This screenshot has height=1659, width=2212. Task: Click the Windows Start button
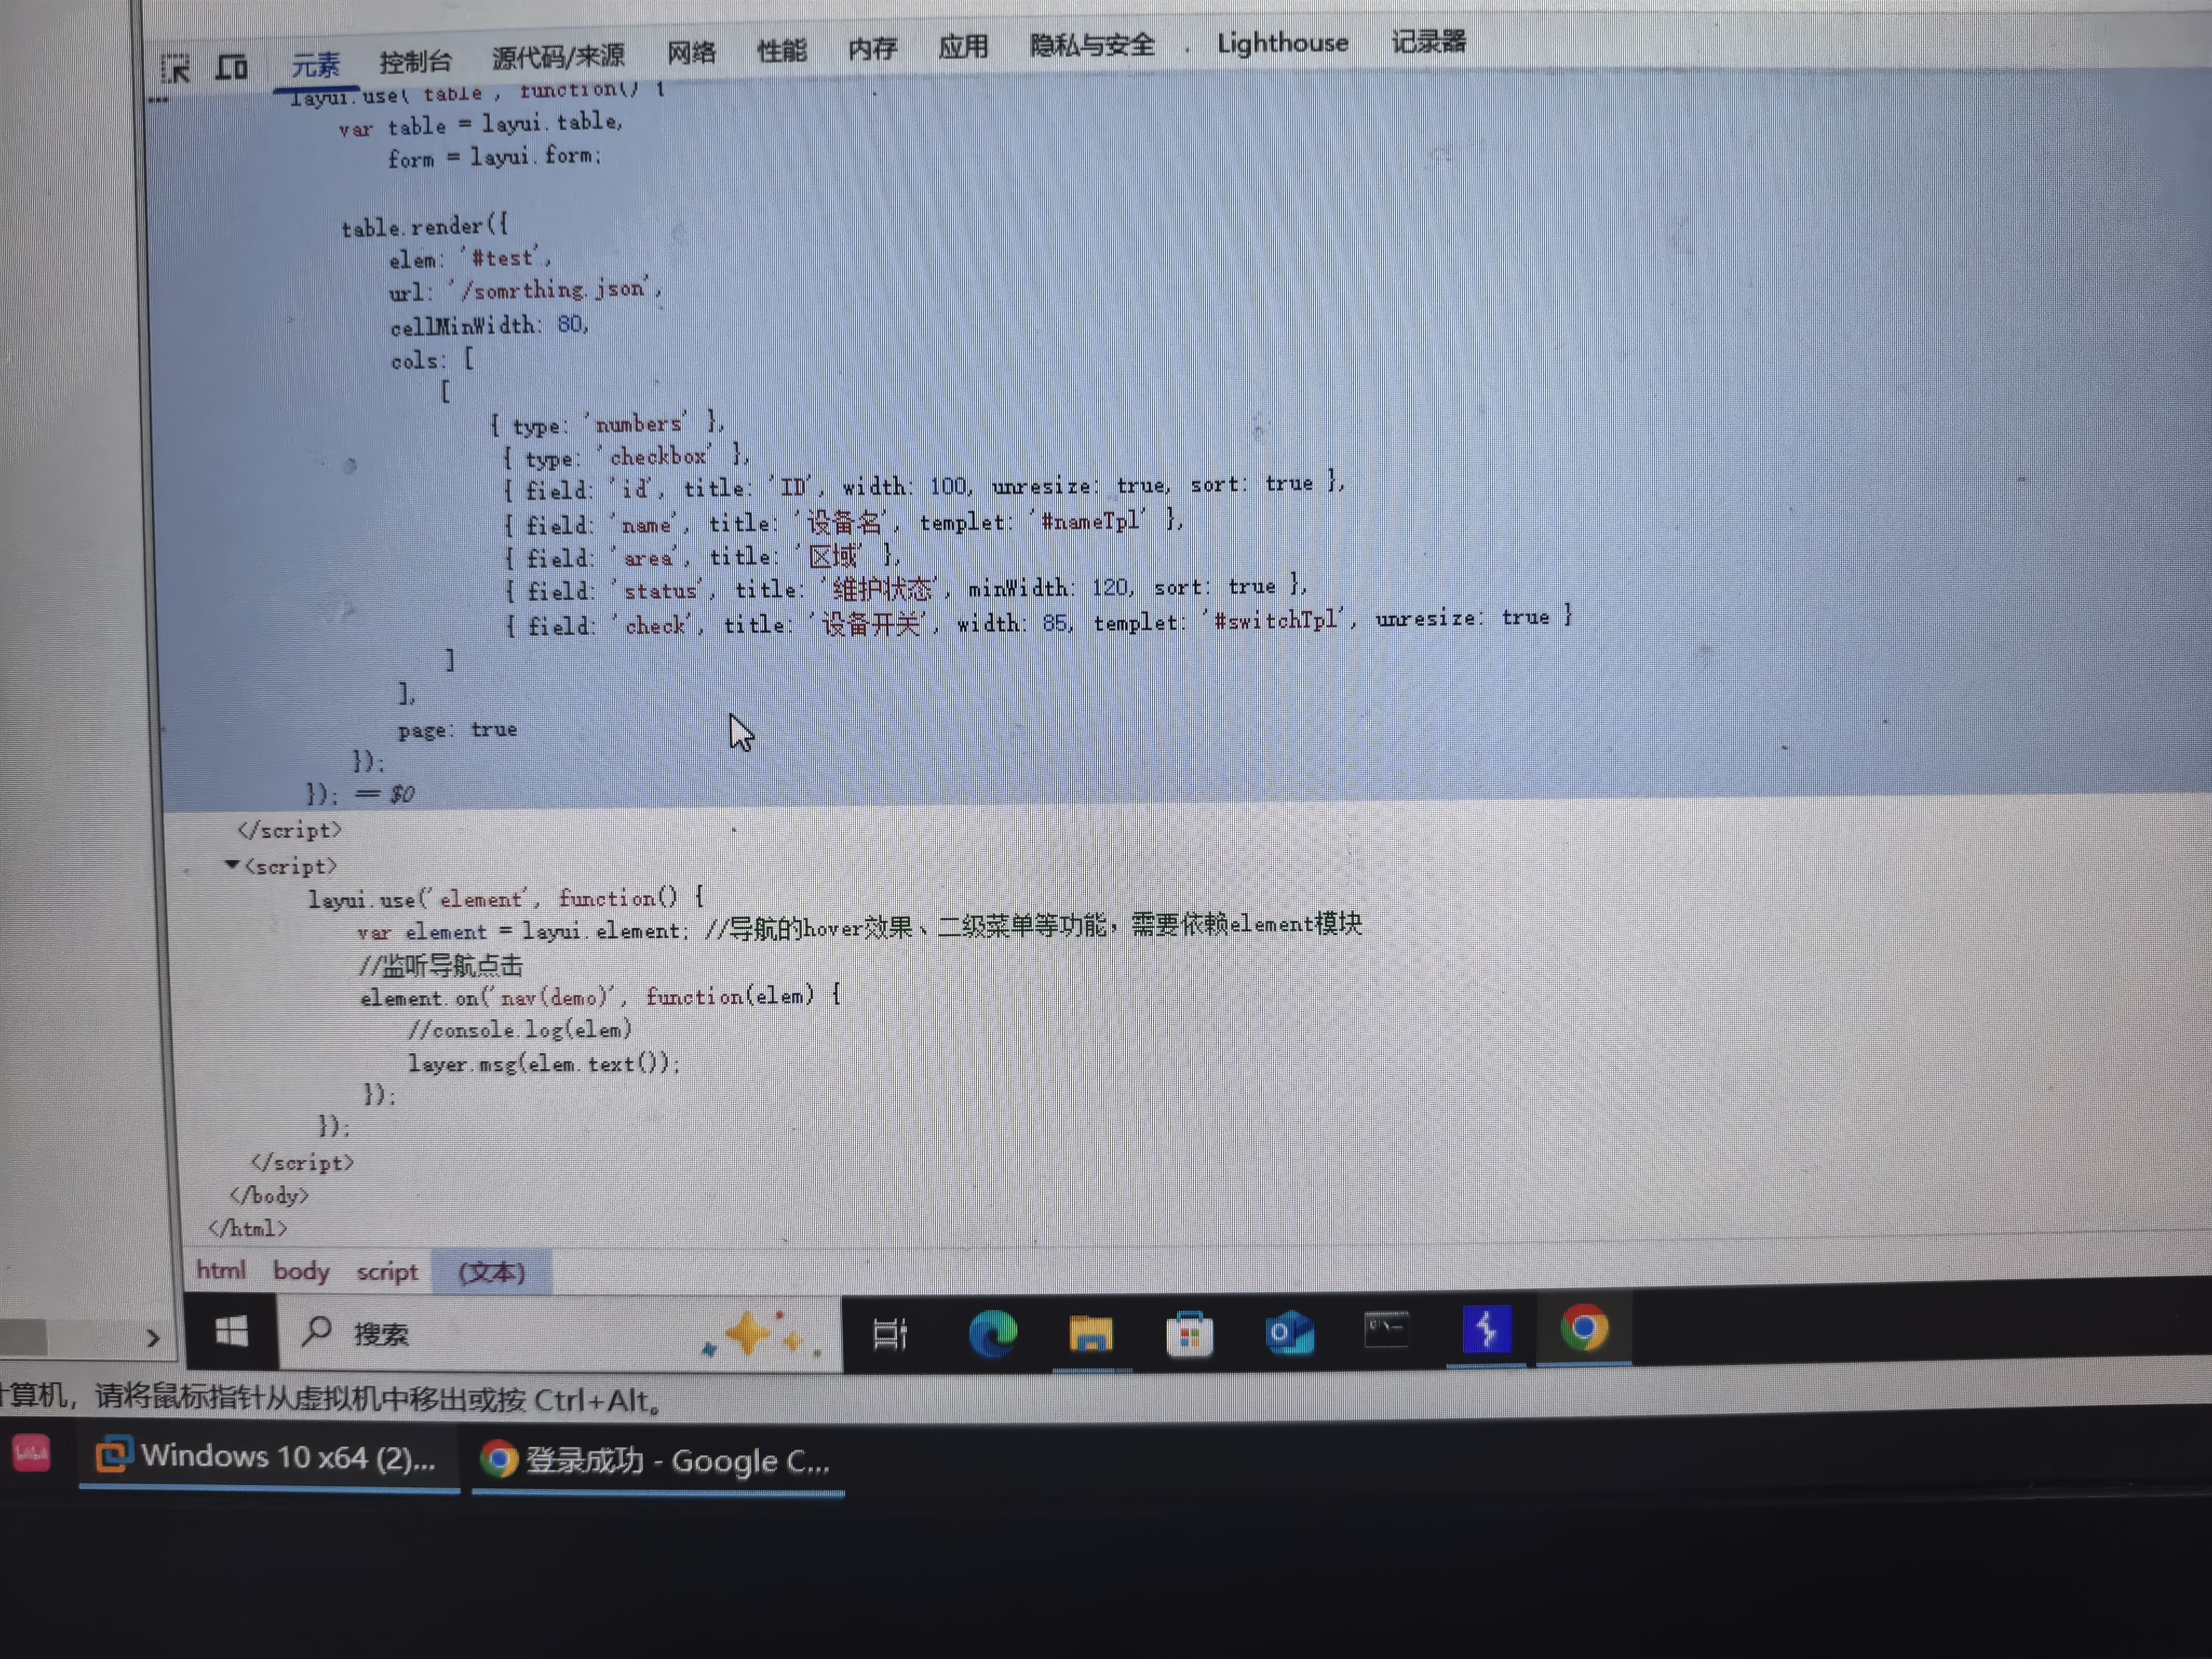[231, 1332]
